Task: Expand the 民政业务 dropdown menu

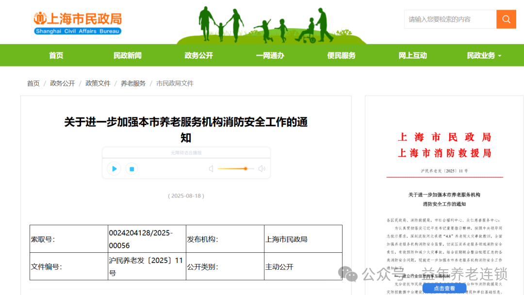Action: pyautogui.click(x=484, y=55)
